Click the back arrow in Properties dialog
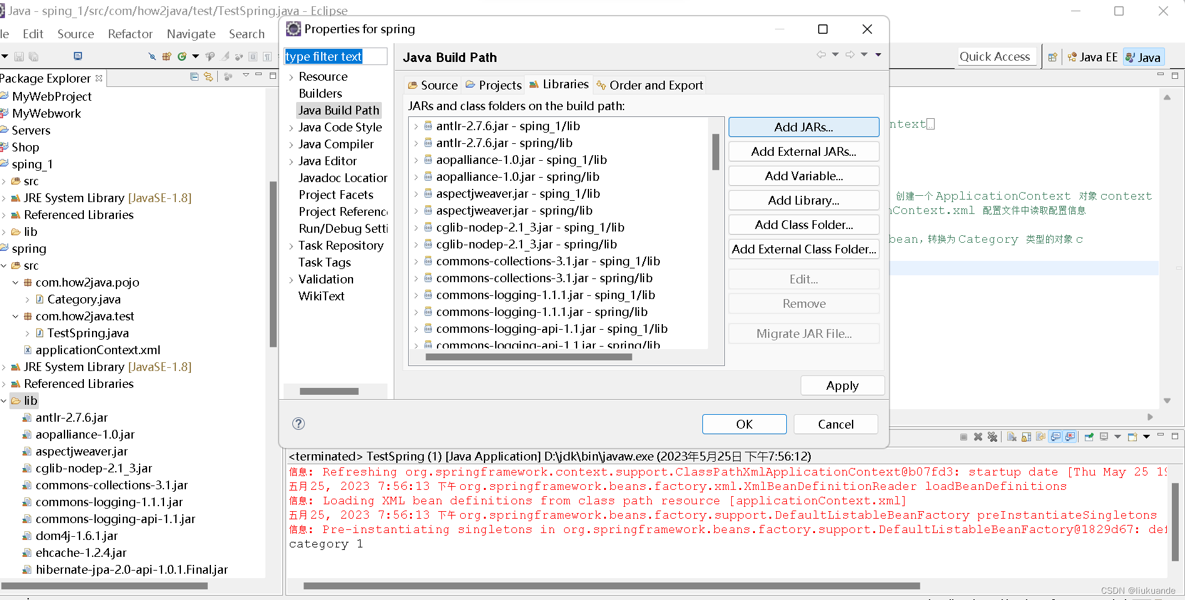Screen dimensions: 1185x600 coord(821,54)
